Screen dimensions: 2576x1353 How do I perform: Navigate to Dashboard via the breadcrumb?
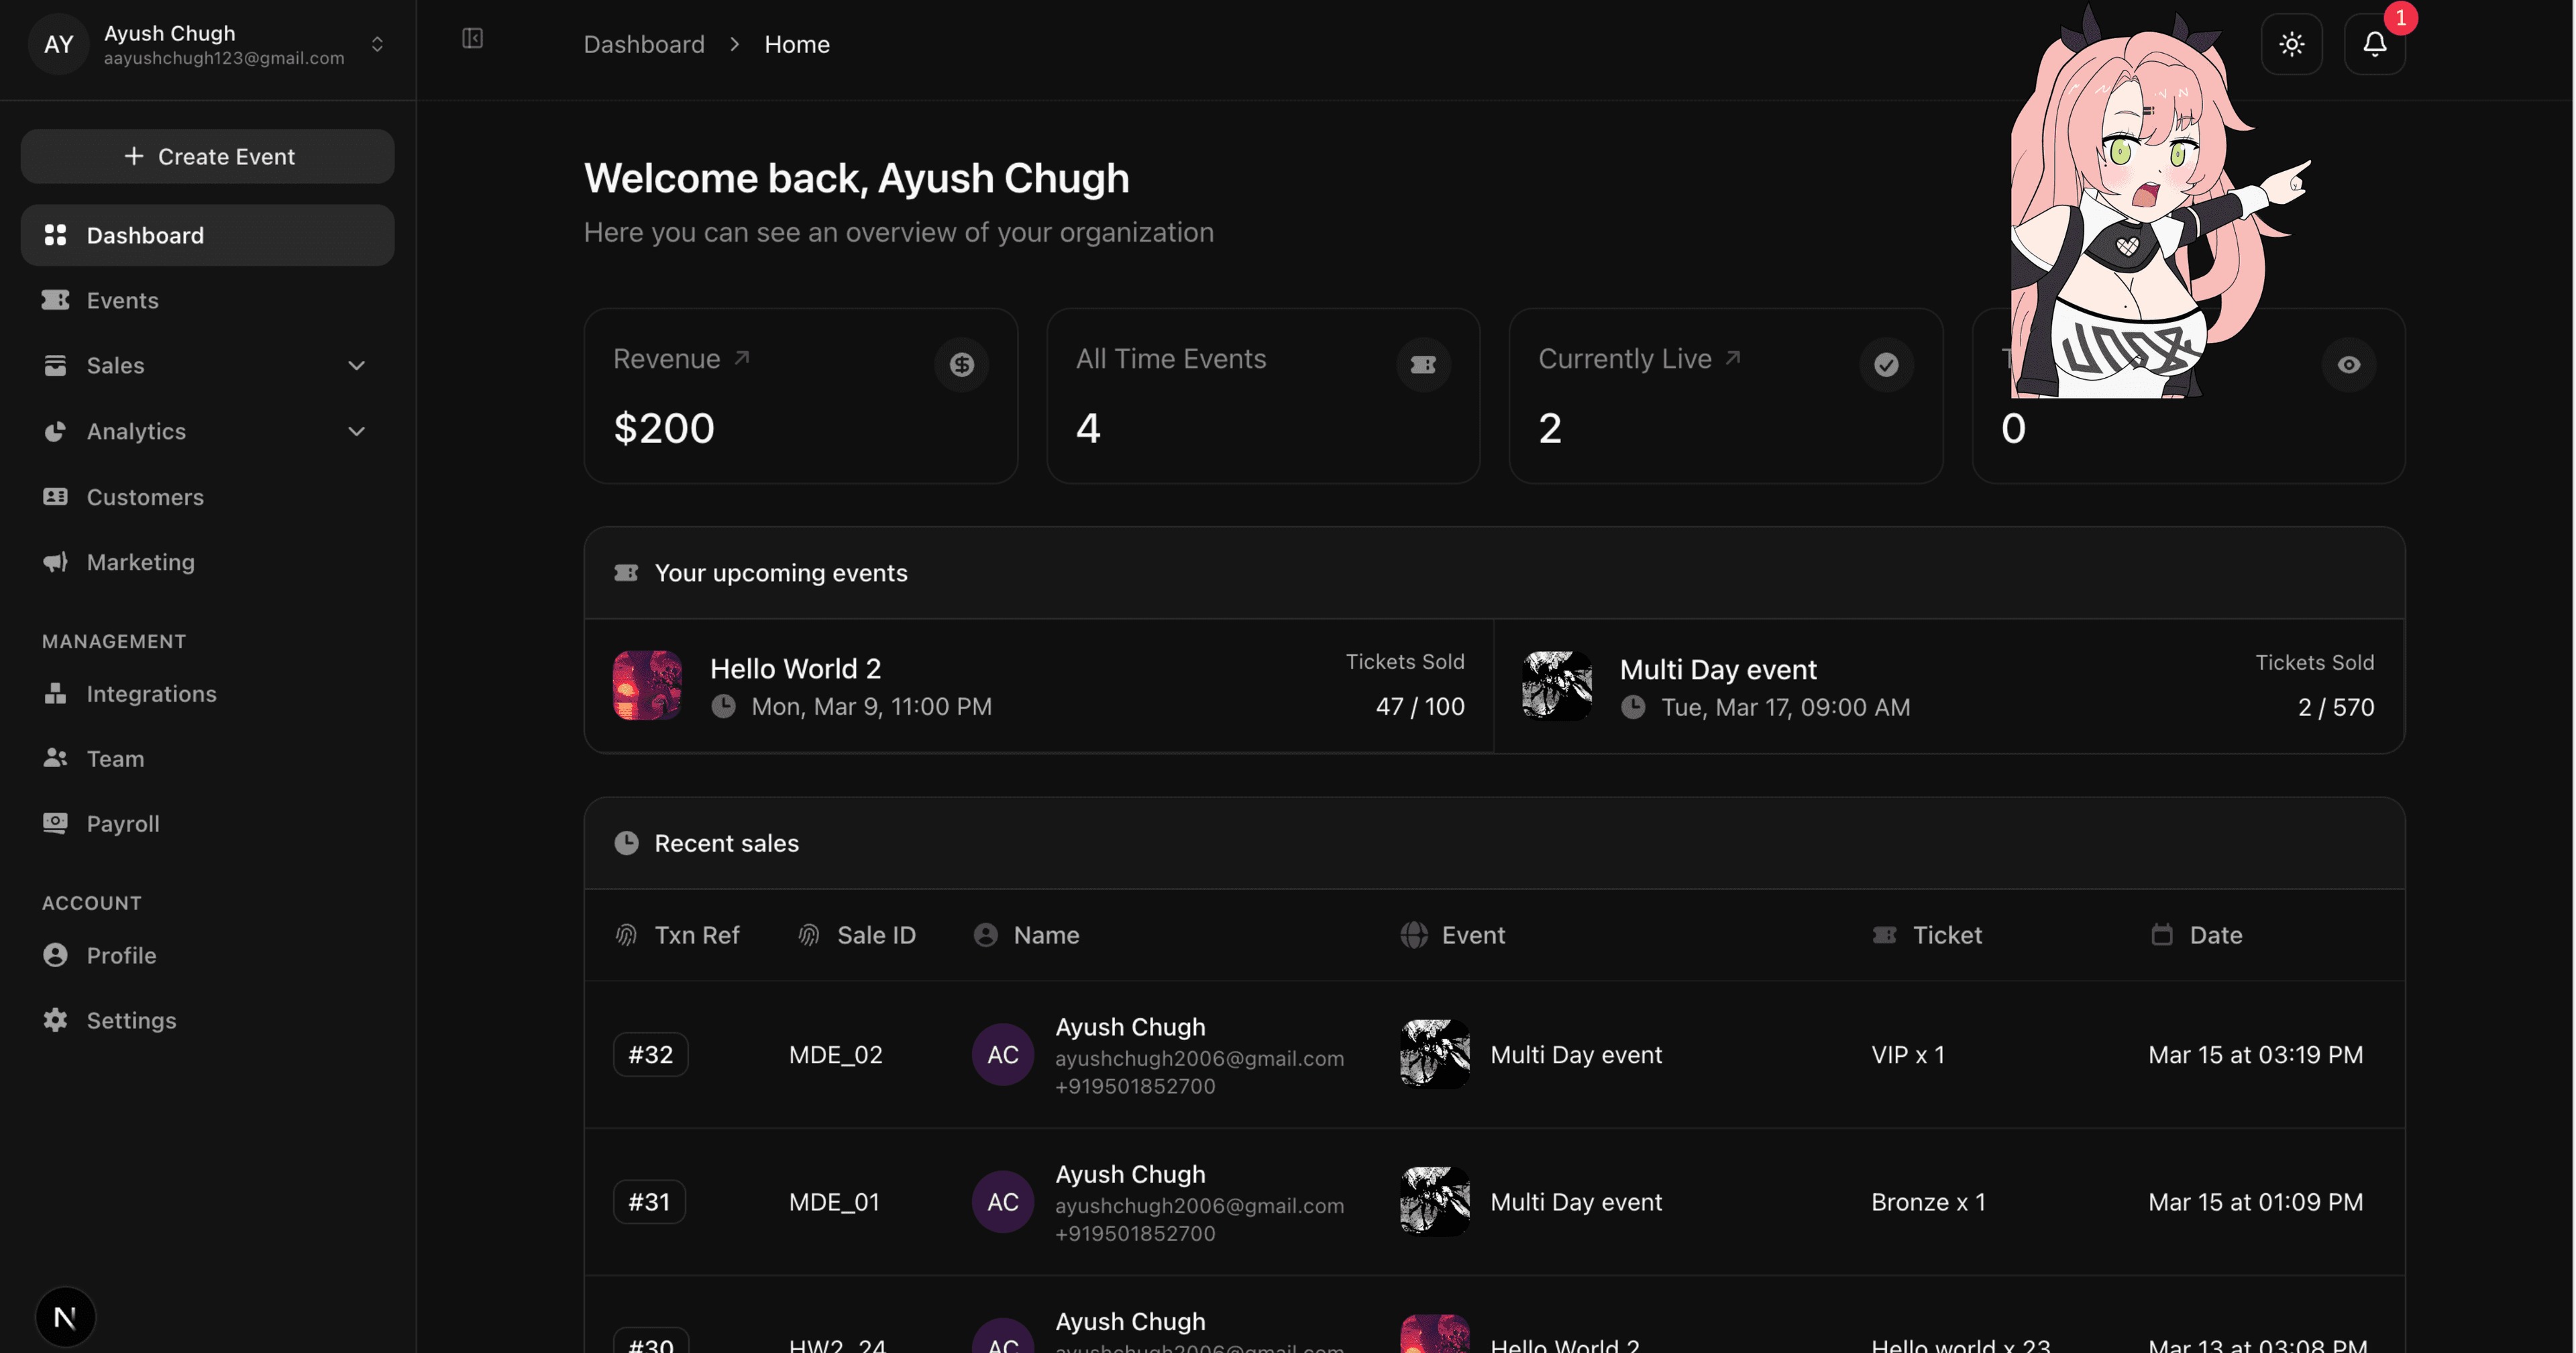coord(643,44)
